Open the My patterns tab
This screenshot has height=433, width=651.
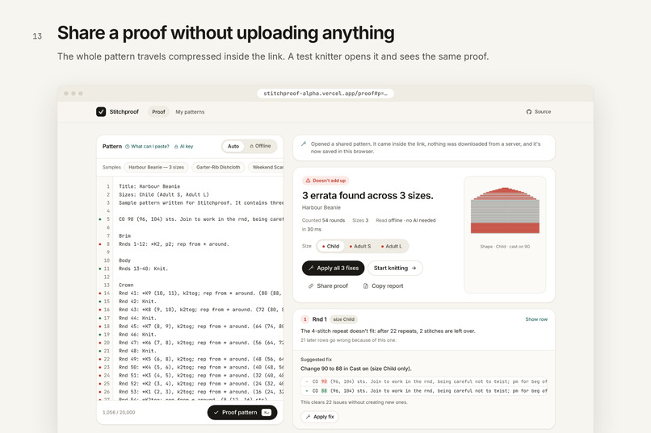190,112
